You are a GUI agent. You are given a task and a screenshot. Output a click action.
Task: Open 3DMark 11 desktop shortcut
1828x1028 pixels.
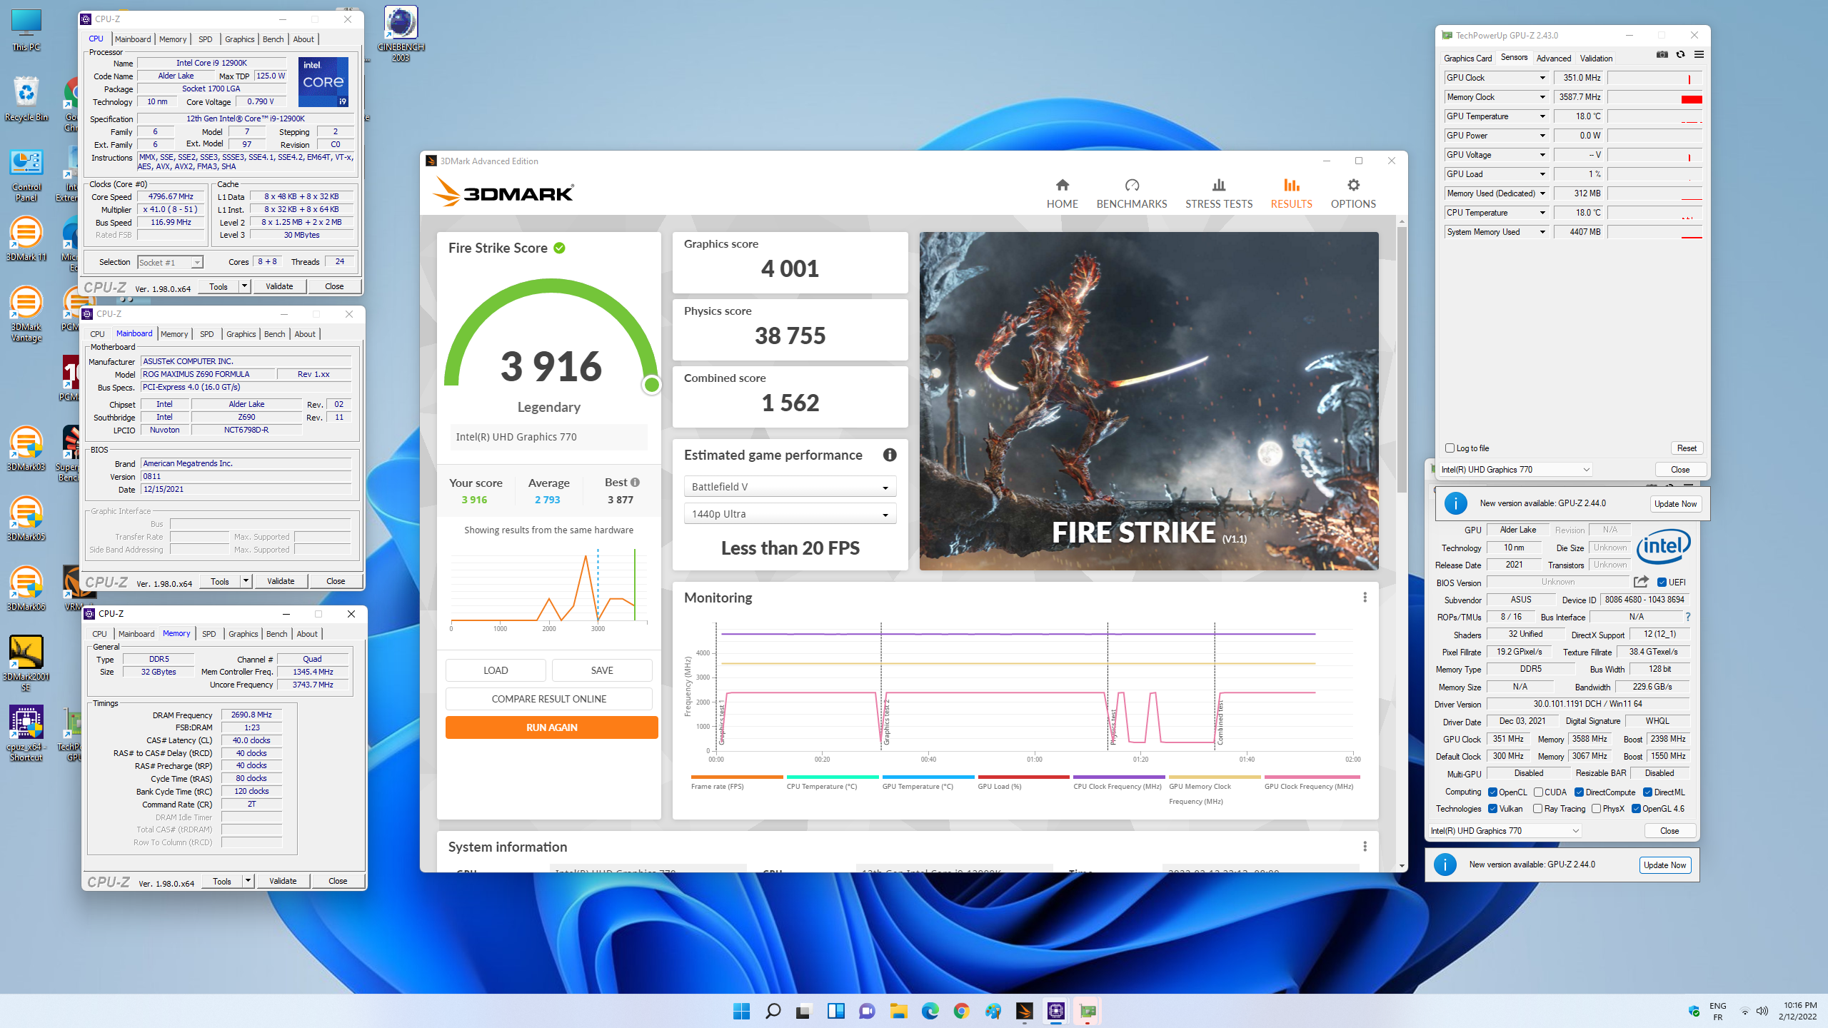(26, 240)
